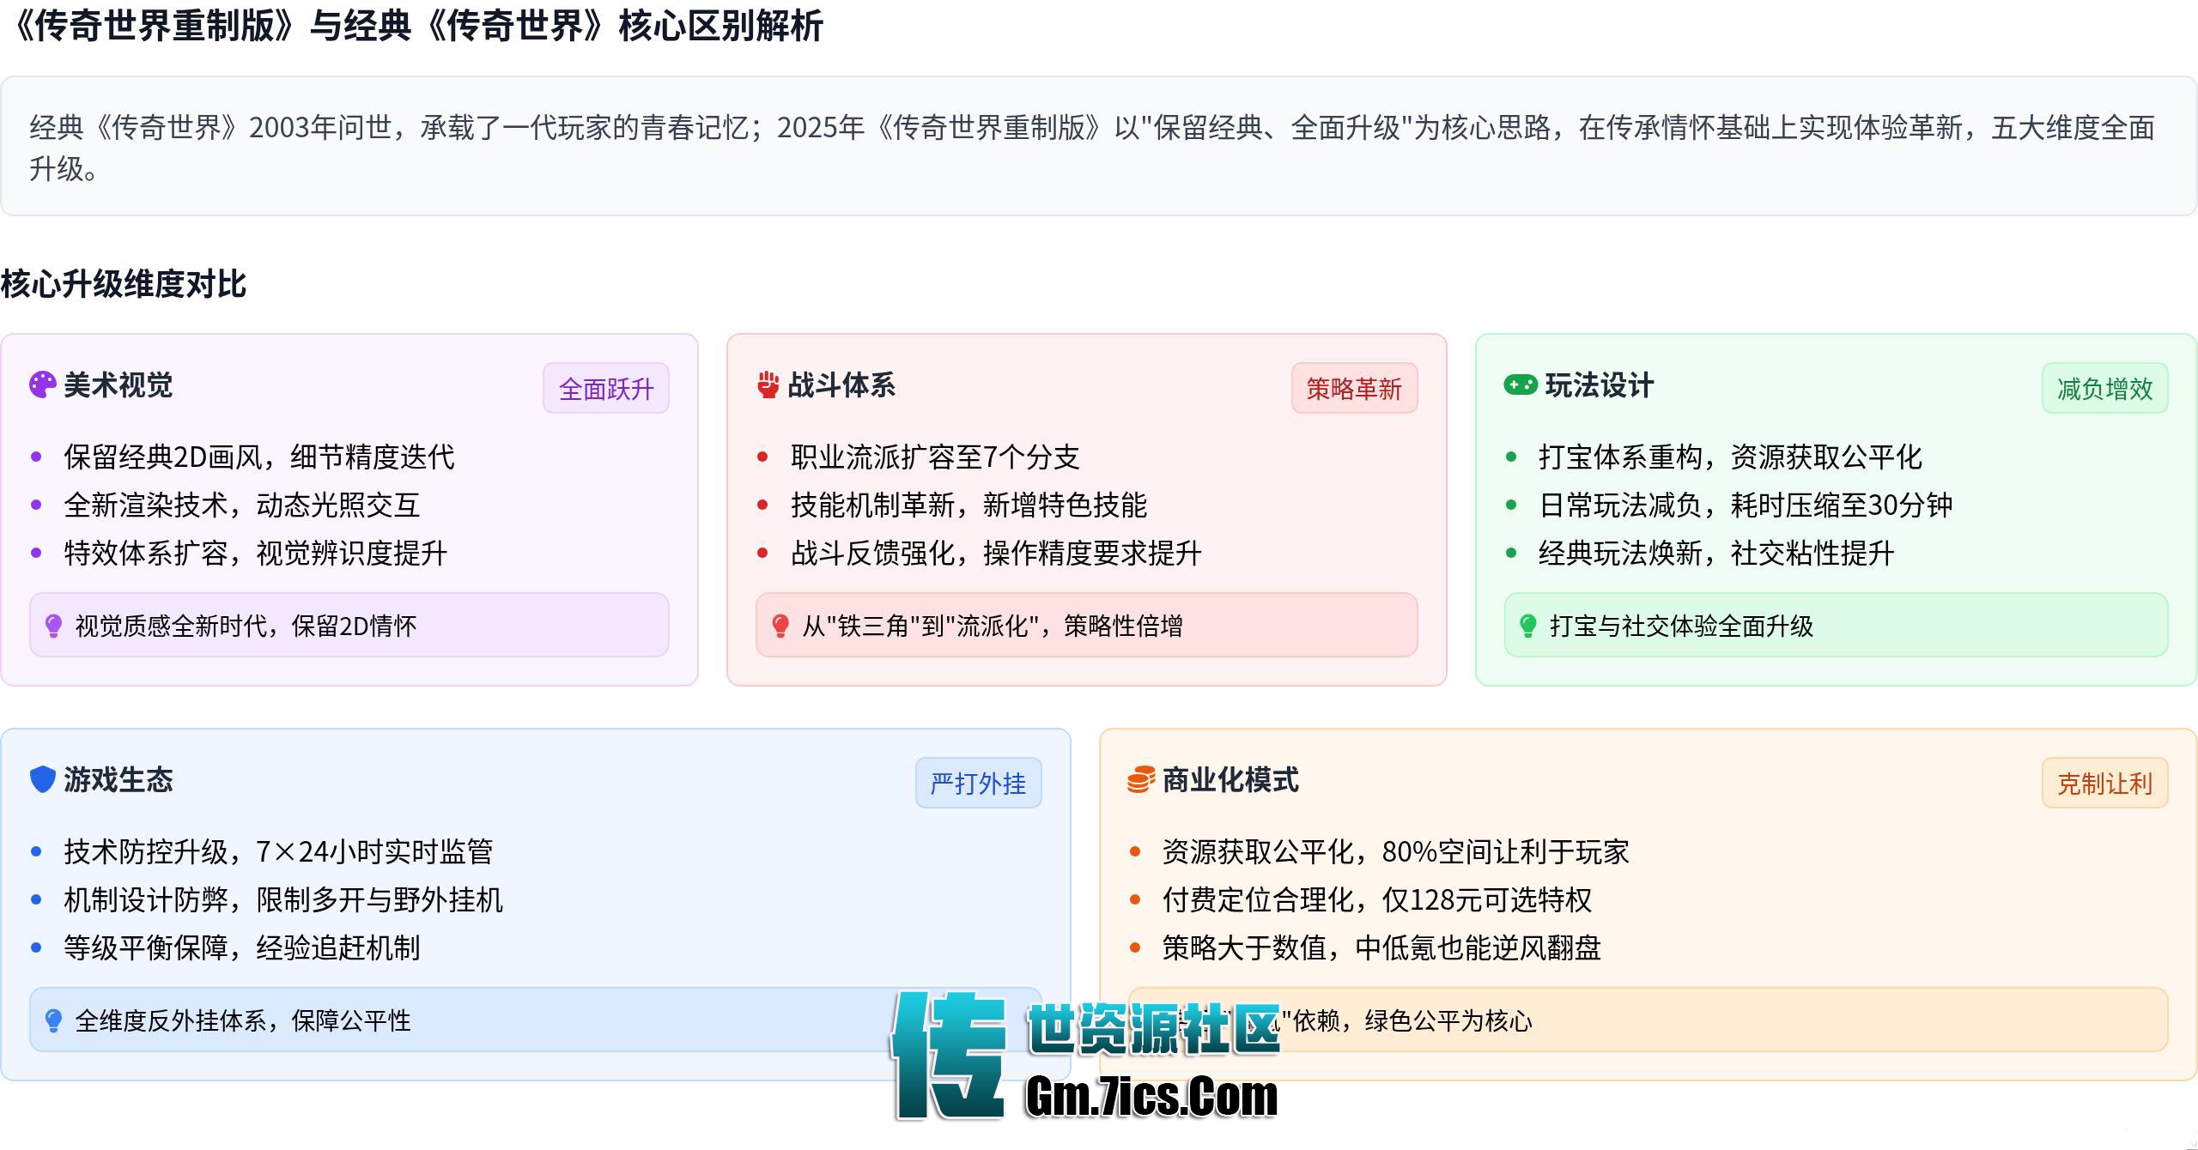Click the fist icon beside 战斗体系

(x=768, y=385)
